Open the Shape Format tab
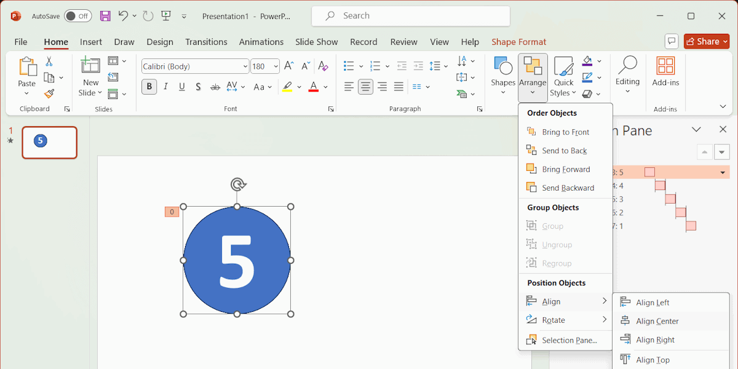Viewport: 738px width, 369px height. [x=518, y=42]
